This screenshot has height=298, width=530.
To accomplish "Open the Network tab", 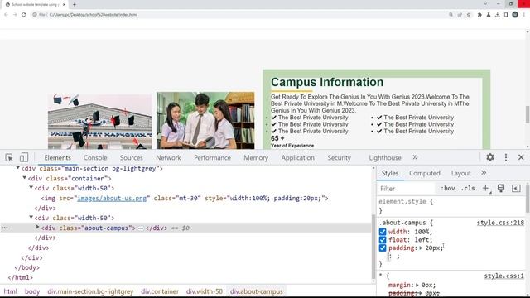I will (168, 158).
